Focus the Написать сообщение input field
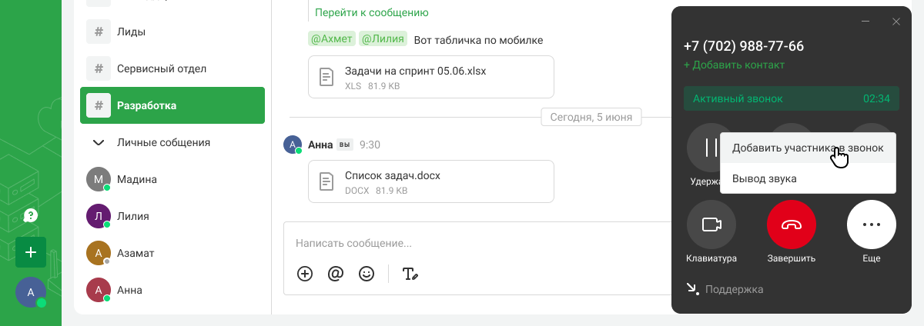Screen dimensions: 924x326 click(462, 243)
